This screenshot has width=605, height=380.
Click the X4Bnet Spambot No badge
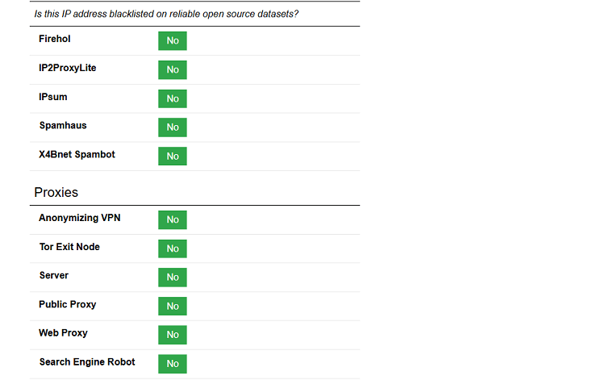click(x=173, y=157)
